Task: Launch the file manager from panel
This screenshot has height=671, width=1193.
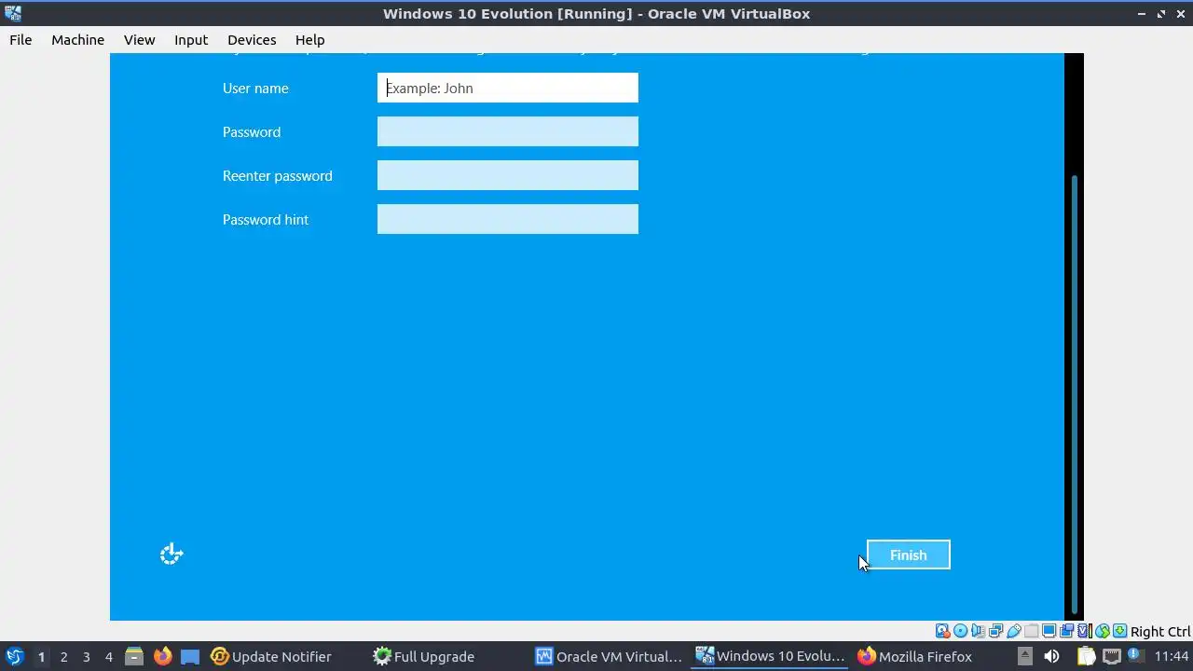Action: (133, 656)
